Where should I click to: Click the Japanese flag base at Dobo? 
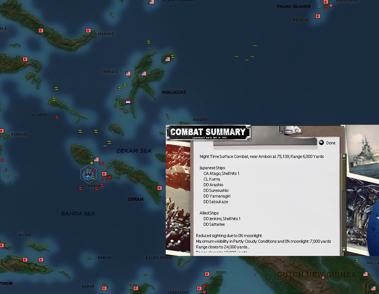(x=207, y=274)
